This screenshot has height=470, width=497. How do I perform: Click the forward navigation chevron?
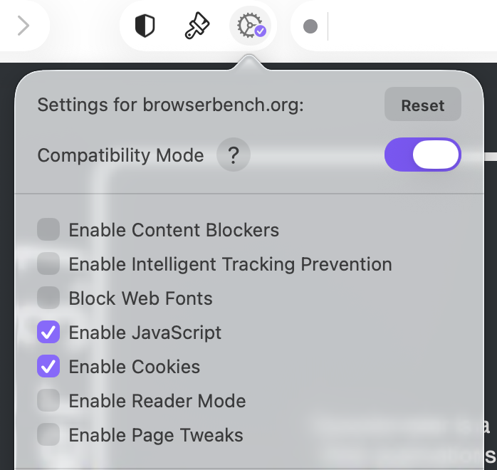tap(23, 26)
